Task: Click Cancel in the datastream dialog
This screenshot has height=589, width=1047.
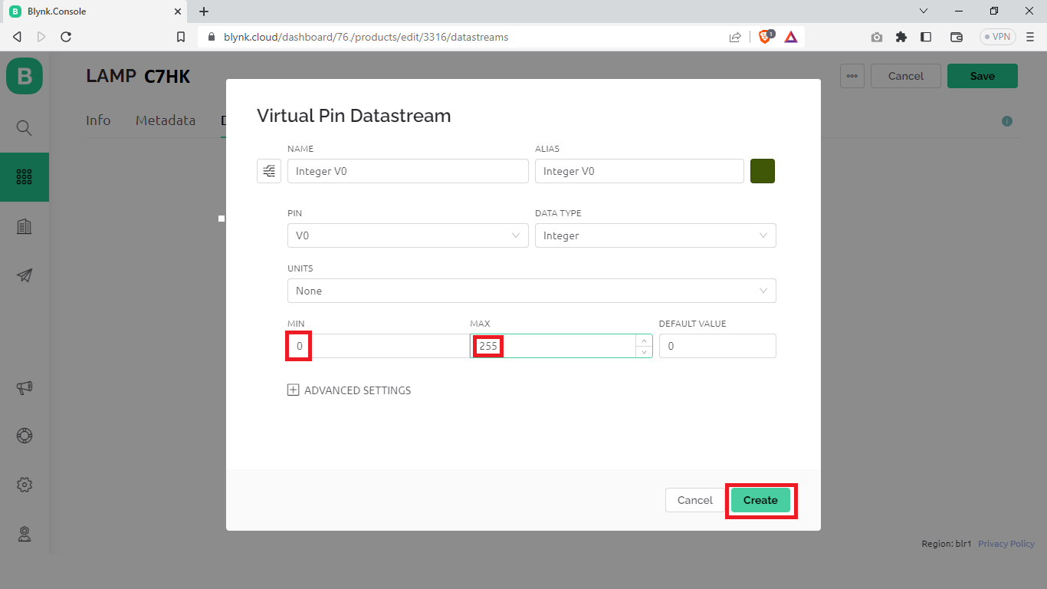Action: [x=695, y=500]
